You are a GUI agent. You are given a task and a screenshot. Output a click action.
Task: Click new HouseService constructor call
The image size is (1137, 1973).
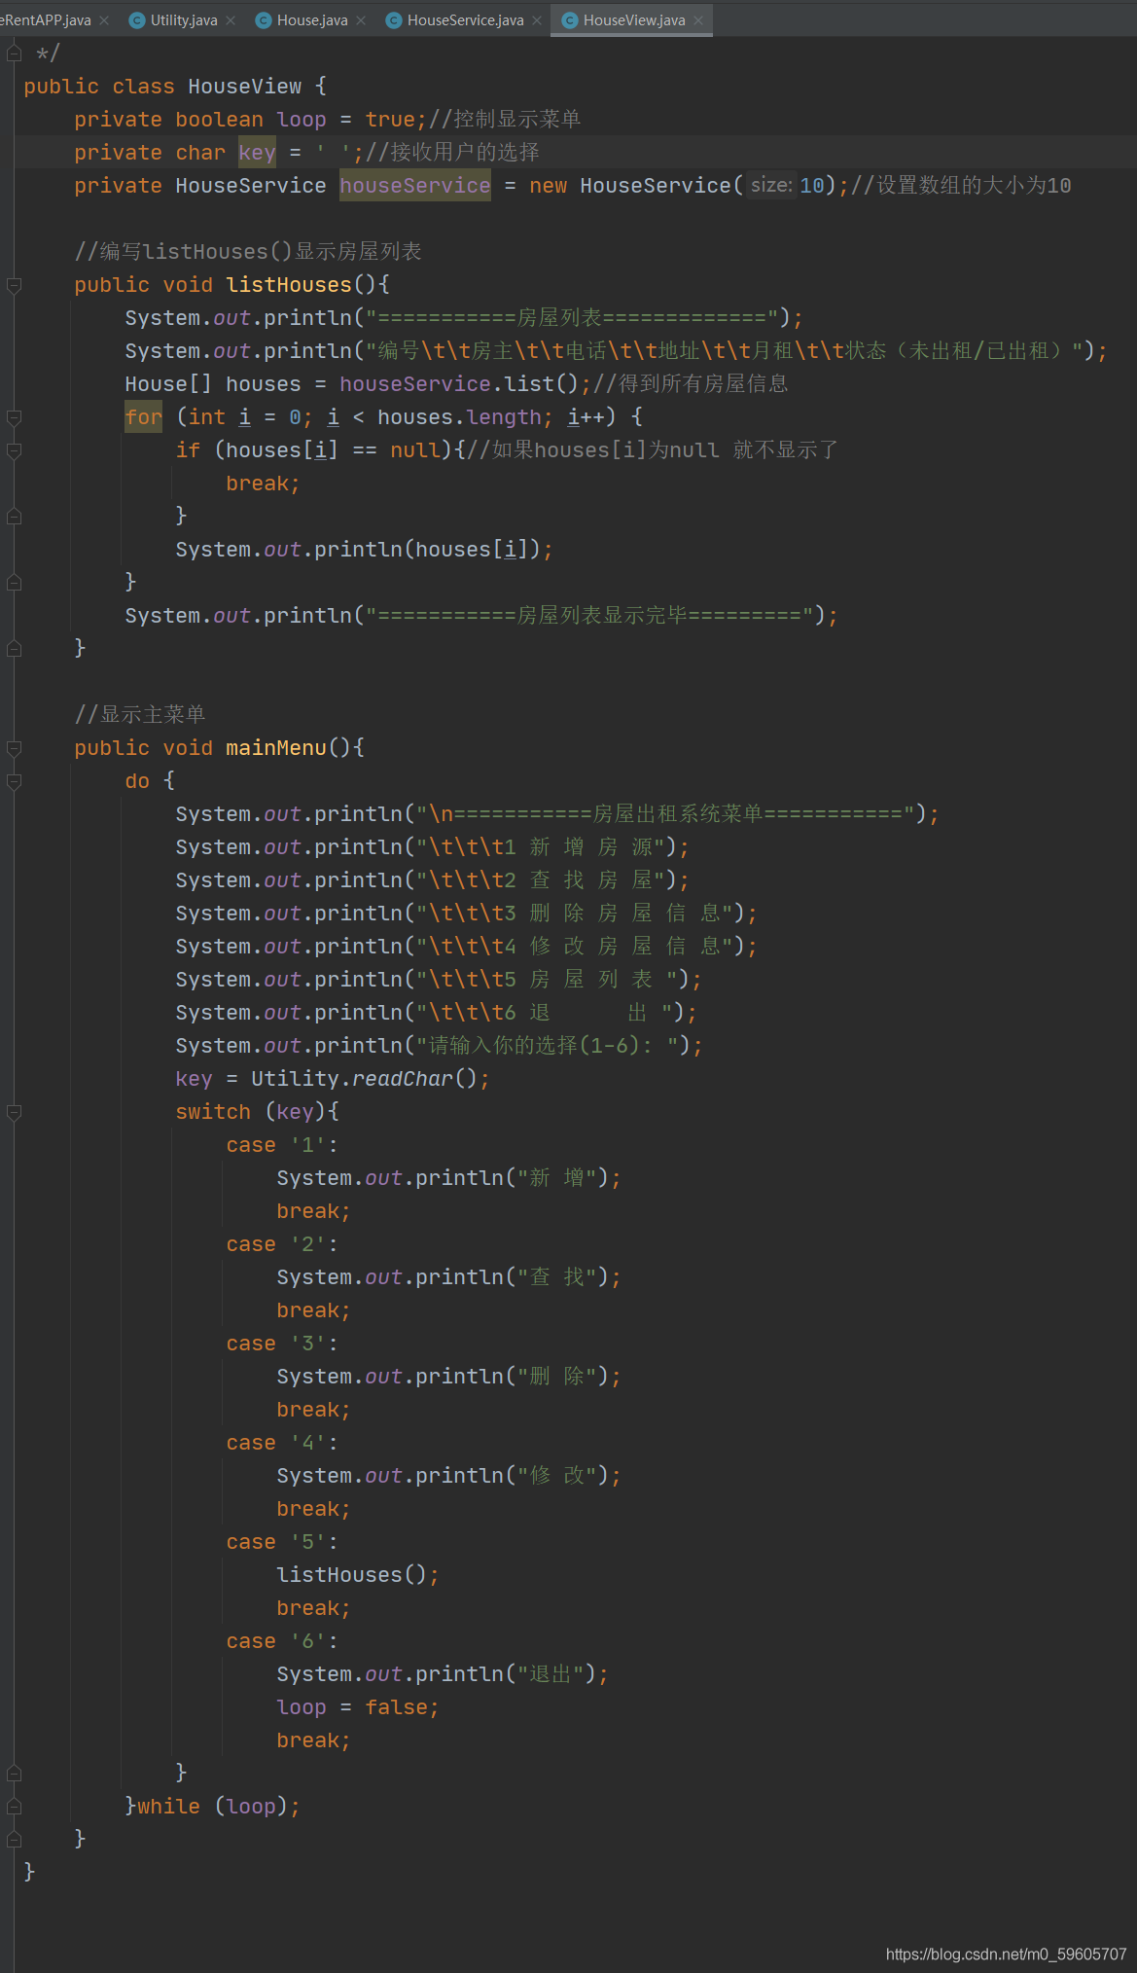pyautogui.click(x=689, y=185)
